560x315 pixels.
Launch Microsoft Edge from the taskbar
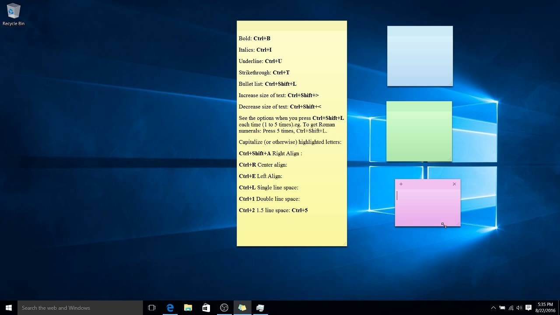(170, 308)
